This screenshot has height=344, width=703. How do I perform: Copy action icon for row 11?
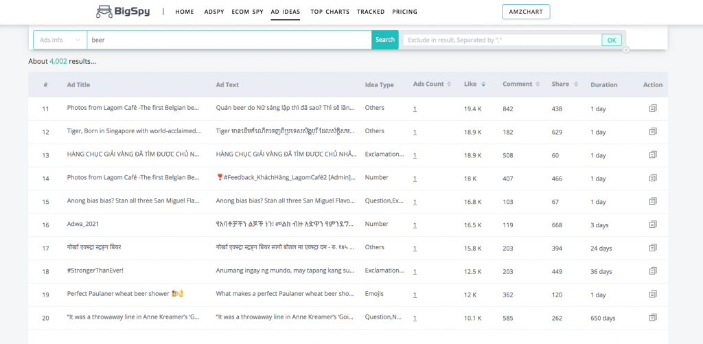click(x=653, y=108)
